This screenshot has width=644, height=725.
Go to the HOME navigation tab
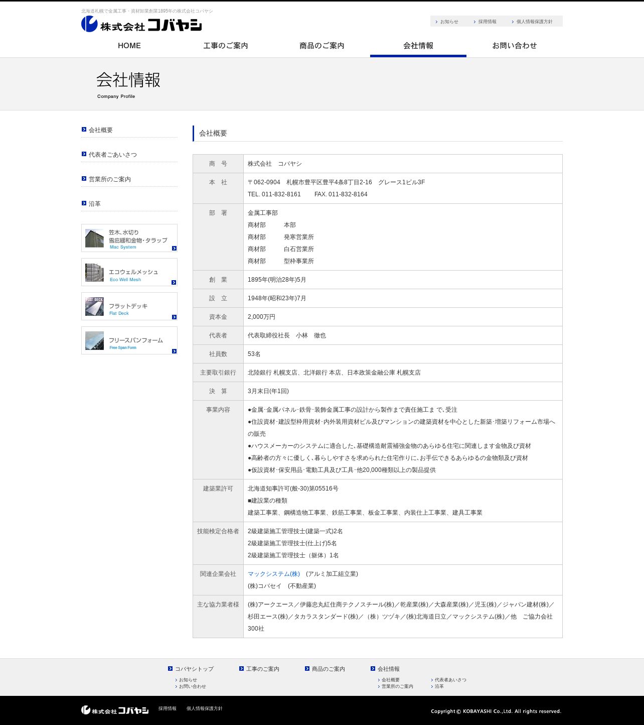129,46
